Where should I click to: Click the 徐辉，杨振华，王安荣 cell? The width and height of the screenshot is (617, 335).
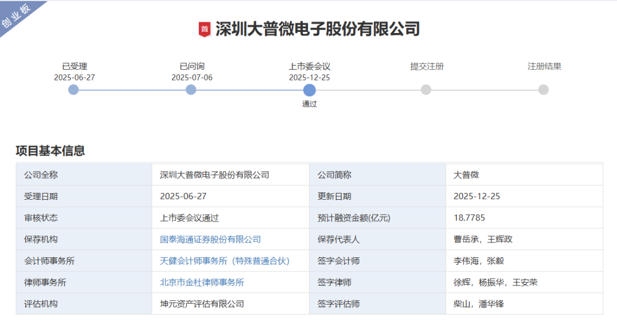524,282
